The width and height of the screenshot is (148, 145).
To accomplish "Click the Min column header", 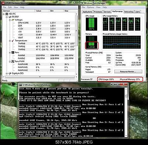I will 56,11.
